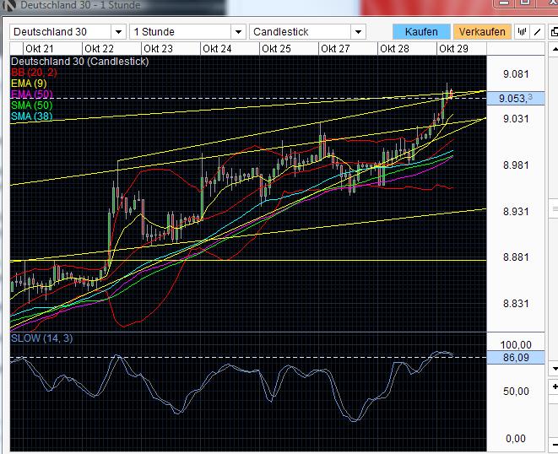Click the 9.081 price axis label
Screen dimensions: 558x454
coord(516,74)
